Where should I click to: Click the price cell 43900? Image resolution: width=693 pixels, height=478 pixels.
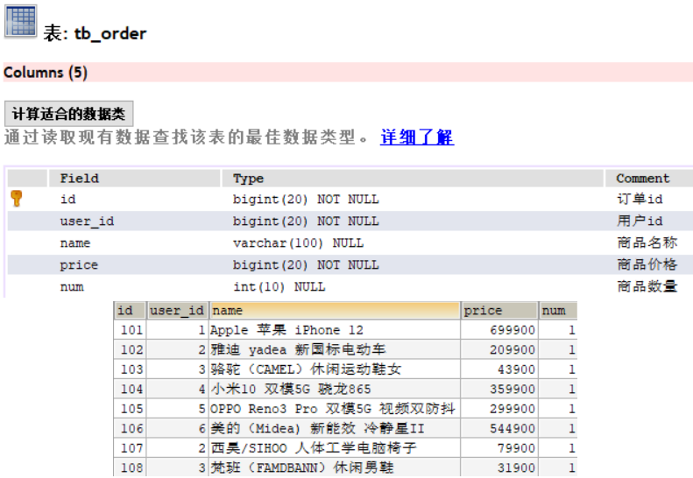coord(499,369)
